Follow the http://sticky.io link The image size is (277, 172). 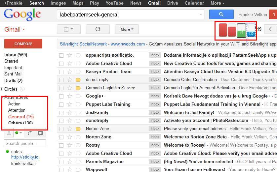coord(25,157)
